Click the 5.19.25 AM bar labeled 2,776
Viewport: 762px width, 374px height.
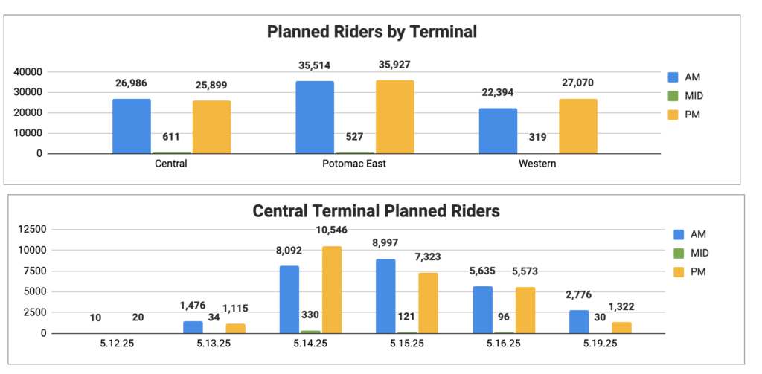pyautogui.click(x=579, y=322)
